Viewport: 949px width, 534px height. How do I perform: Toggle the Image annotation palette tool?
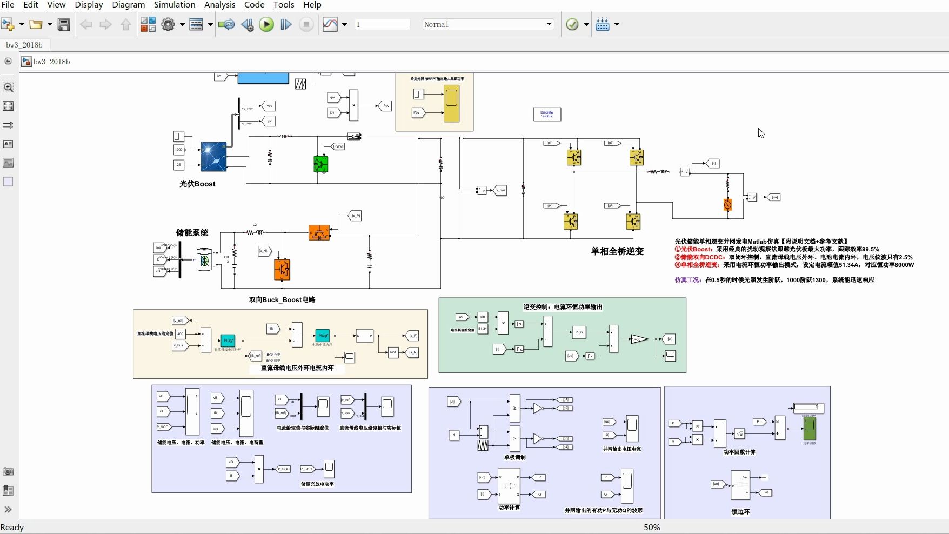coord(8,163)
